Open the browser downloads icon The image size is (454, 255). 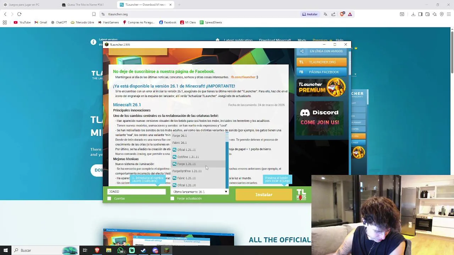[413, 14]
